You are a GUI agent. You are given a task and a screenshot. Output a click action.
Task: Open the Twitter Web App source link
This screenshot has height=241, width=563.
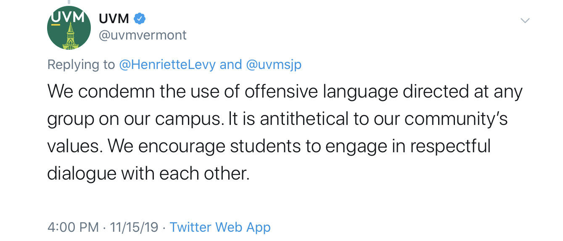pyautogui.click(x=220, y=227)
